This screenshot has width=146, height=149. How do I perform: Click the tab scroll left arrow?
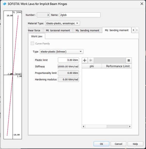tap(133, 30)
